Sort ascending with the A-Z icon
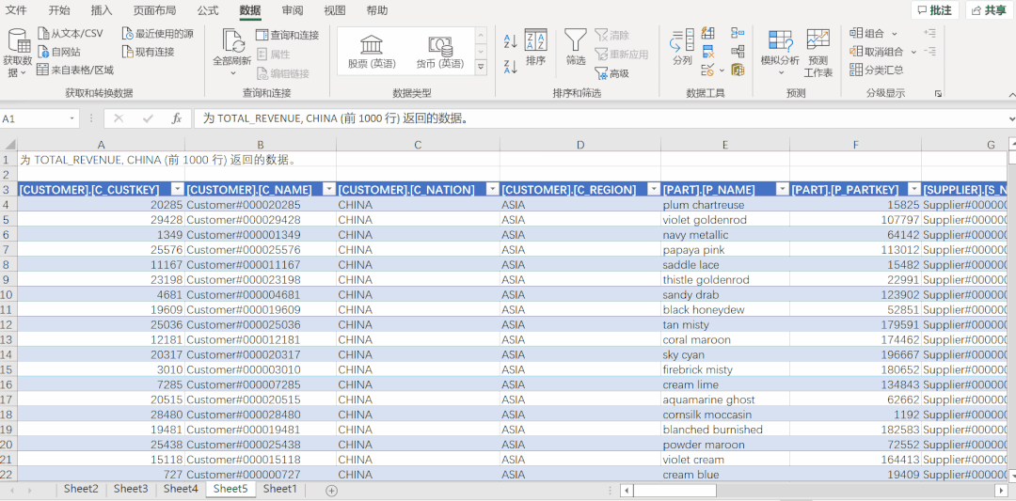Image resolution: width=1016 pixels, height=501 pixels. pyautogui.click(x=510, y=42)
